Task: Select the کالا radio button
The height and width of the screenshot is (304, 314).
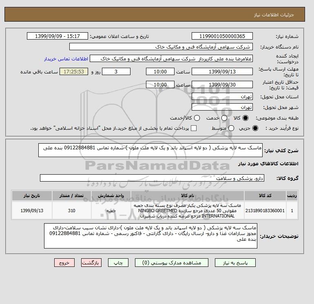Action: 245,118
